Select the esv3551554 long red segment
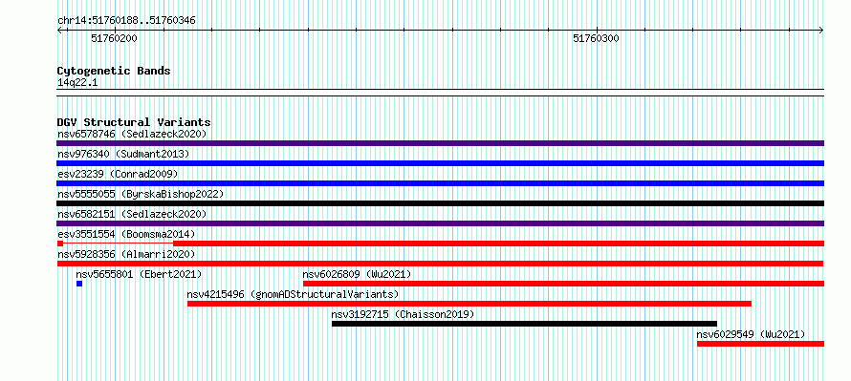This screenshot has width=851, height=381. pos(498,243)
